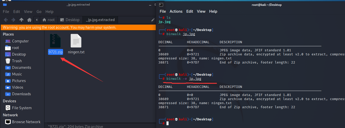
Task: Click the Network header in sidebar
Action: (x=10, y=115)
